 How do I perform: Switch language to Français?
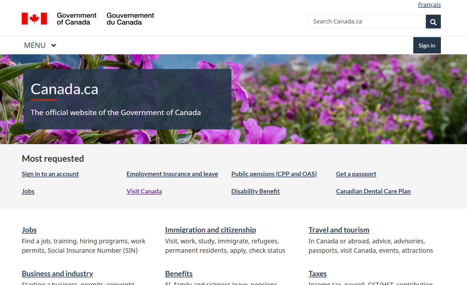[x=429, y=5]
